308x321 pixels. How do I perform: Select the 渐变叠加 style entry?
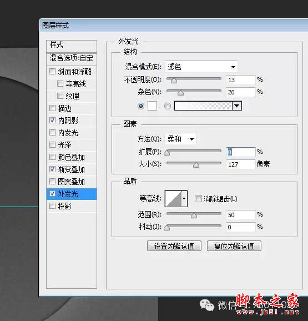click(72, 169)
